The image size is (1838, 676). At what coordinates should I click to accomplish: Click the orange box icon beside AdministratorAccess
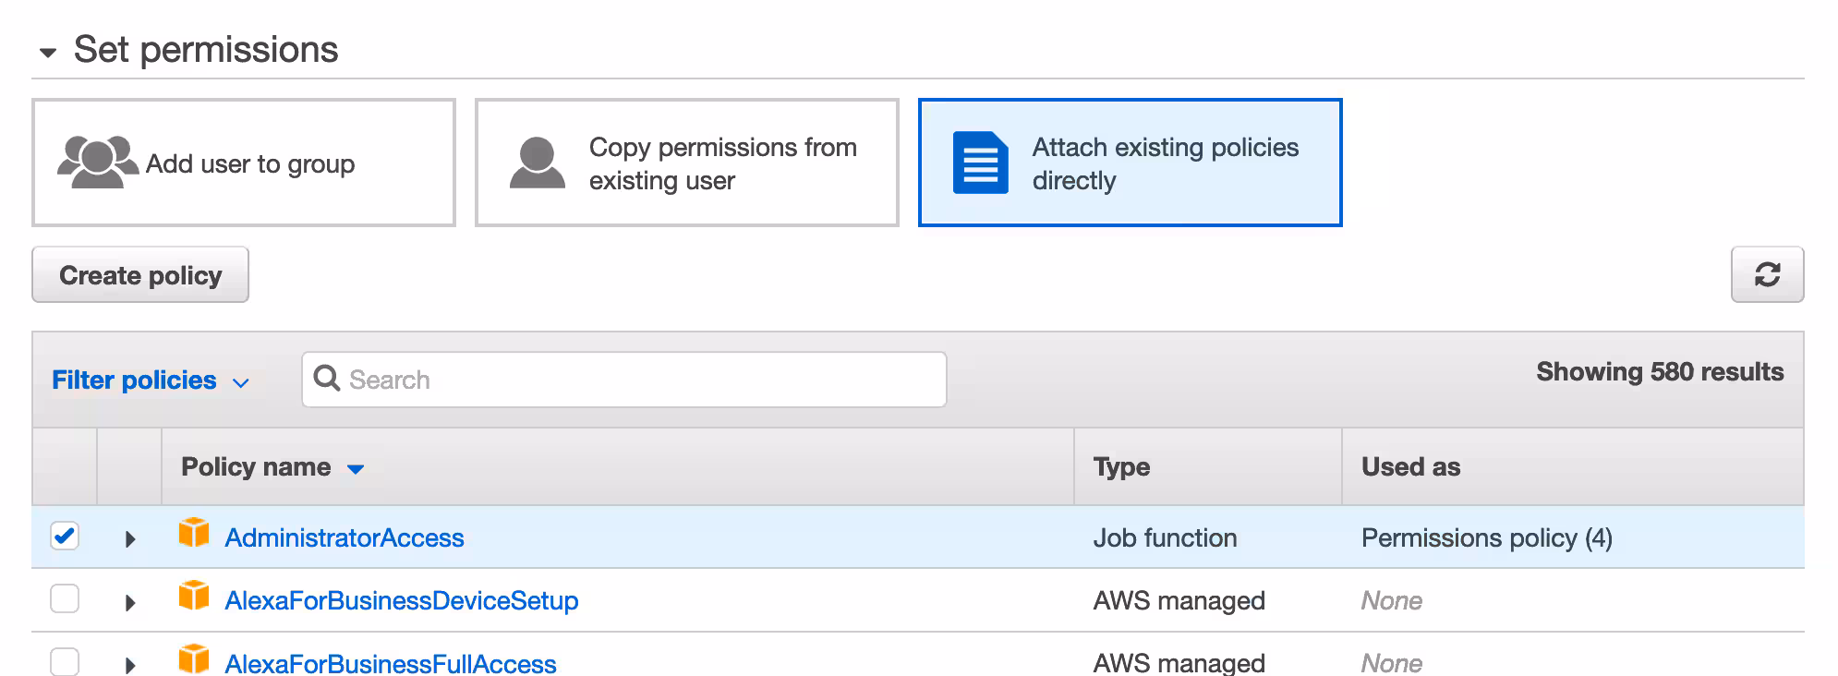pos(194,534)
